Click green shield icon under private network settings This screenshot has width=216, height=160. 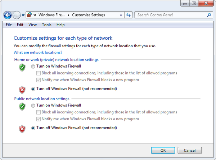pos(22,68)
